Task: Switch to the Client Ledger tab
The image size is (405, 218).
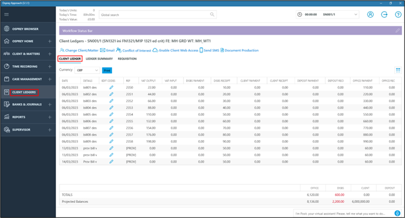Action: [70, 59]
